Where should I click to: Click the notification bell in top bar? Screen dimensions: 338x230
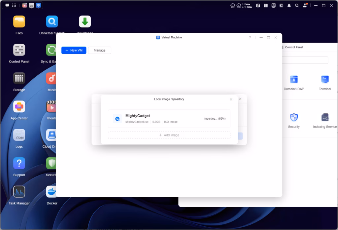[x=289, y=6]
